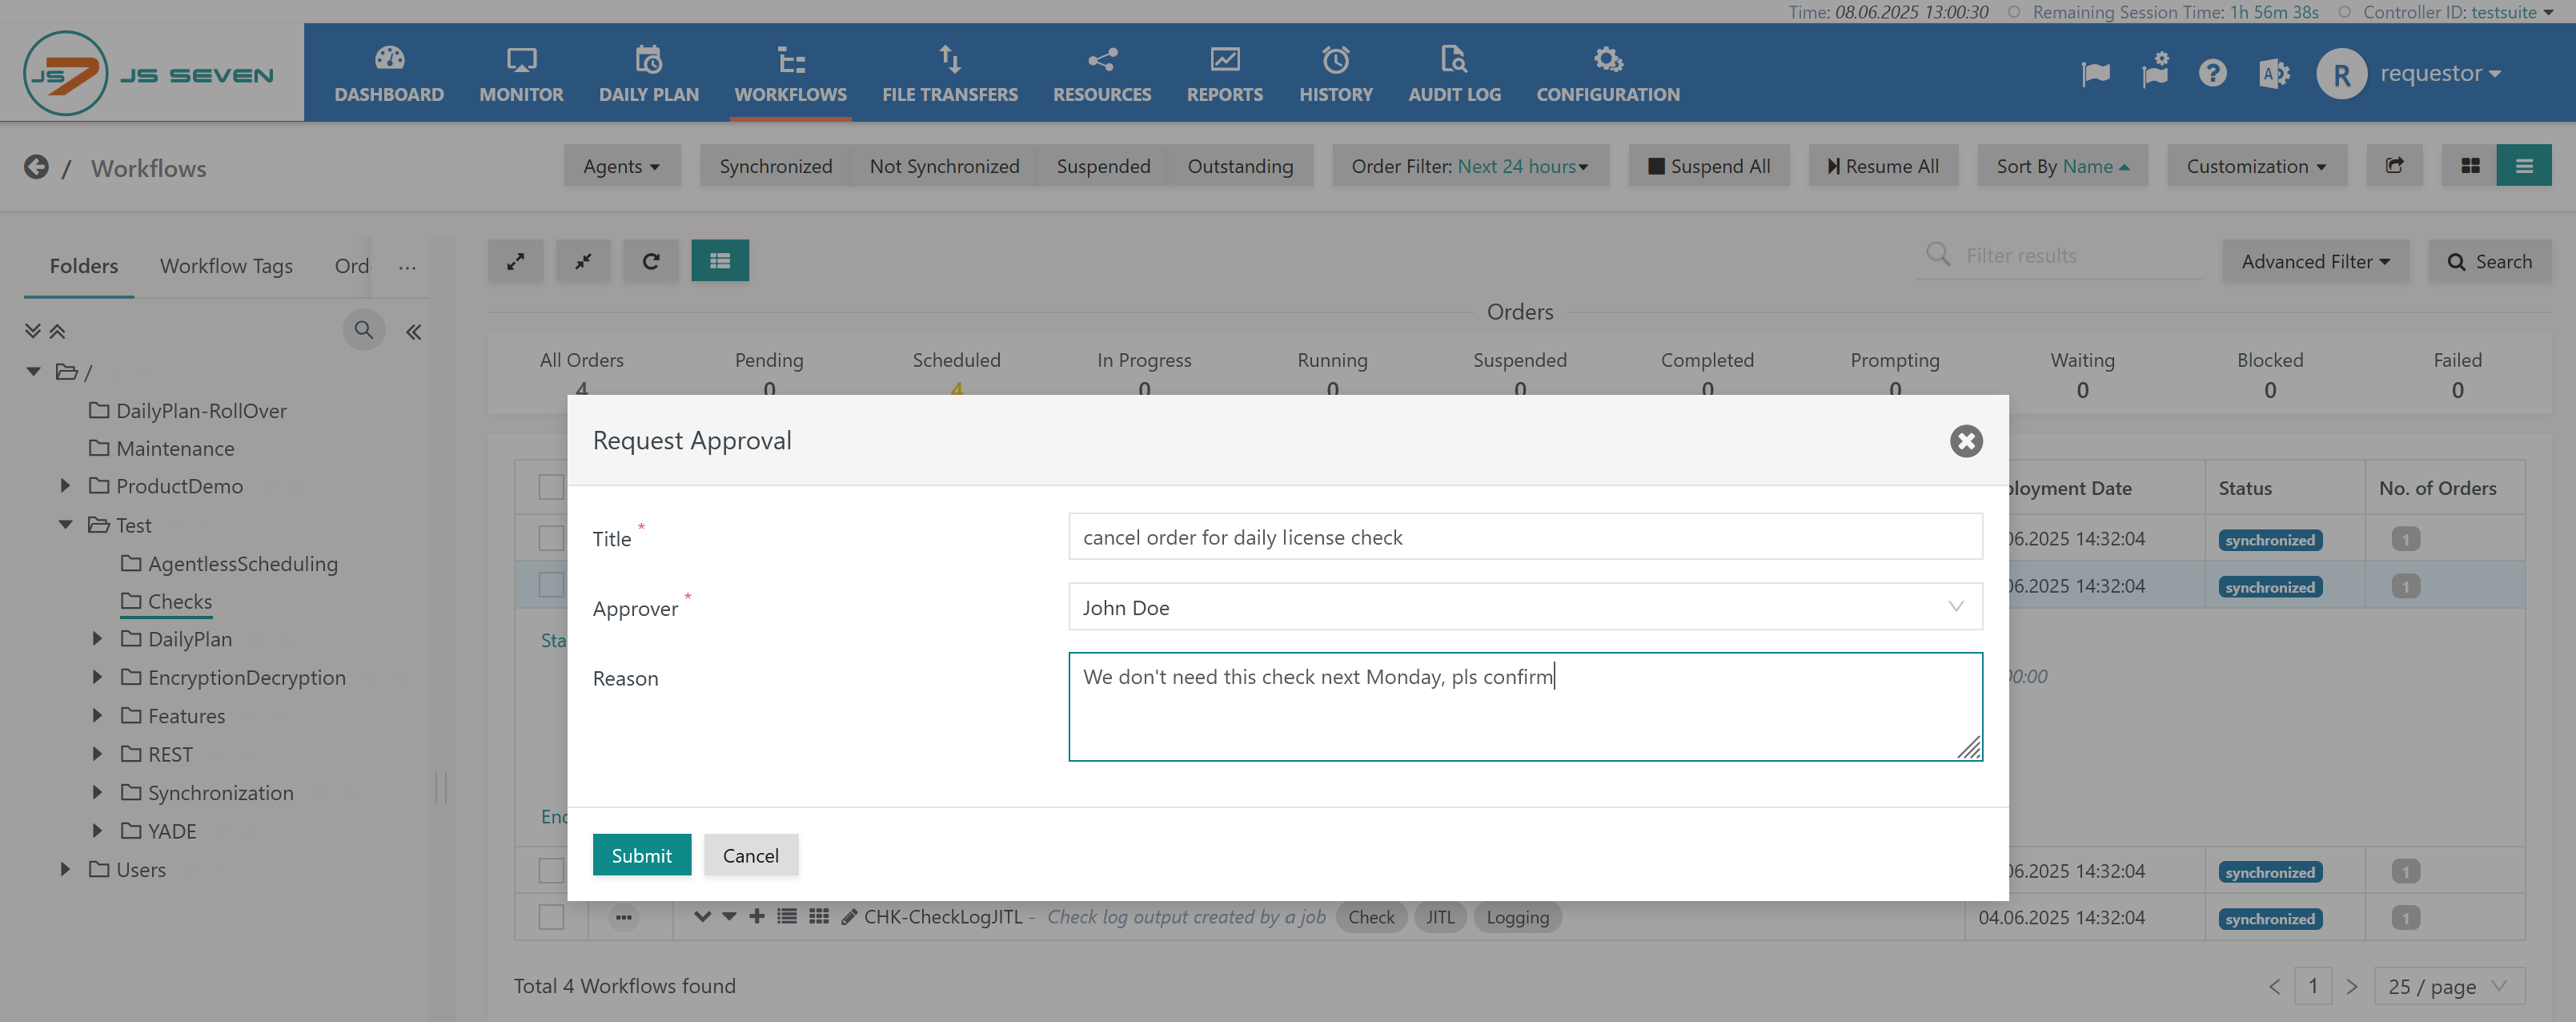2576x1022 pixels.
Task: Tick the CHK-CheckLogJITL row checkbox
Action: point(551,917)
